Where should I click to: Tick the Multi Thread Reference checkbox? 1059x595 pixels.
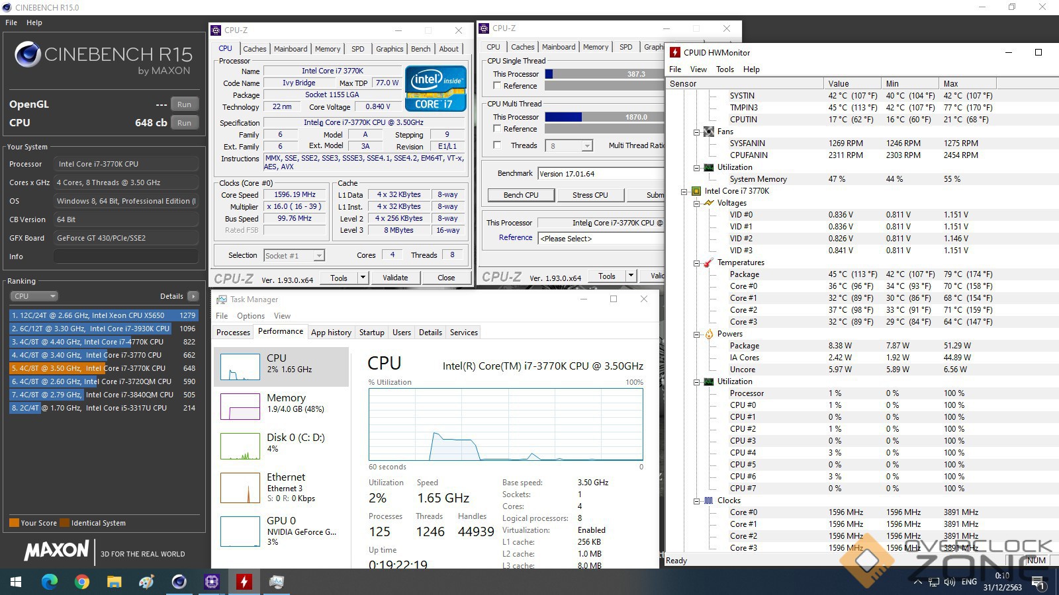click(497, 129)
